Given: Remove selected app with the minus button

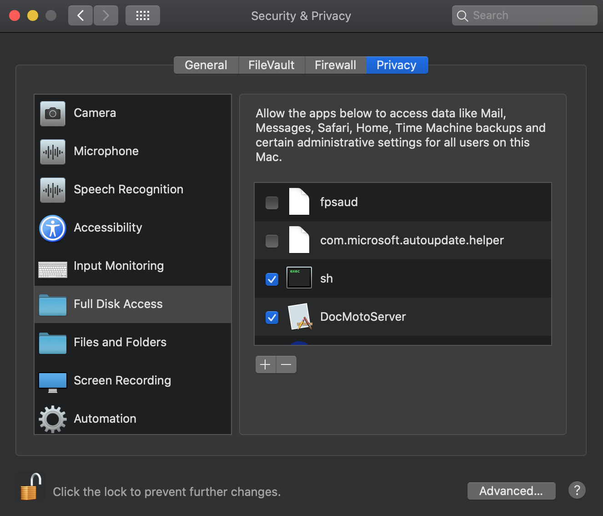Looking at the screenshot, I should pyautogui.click(x=286, y=364).
